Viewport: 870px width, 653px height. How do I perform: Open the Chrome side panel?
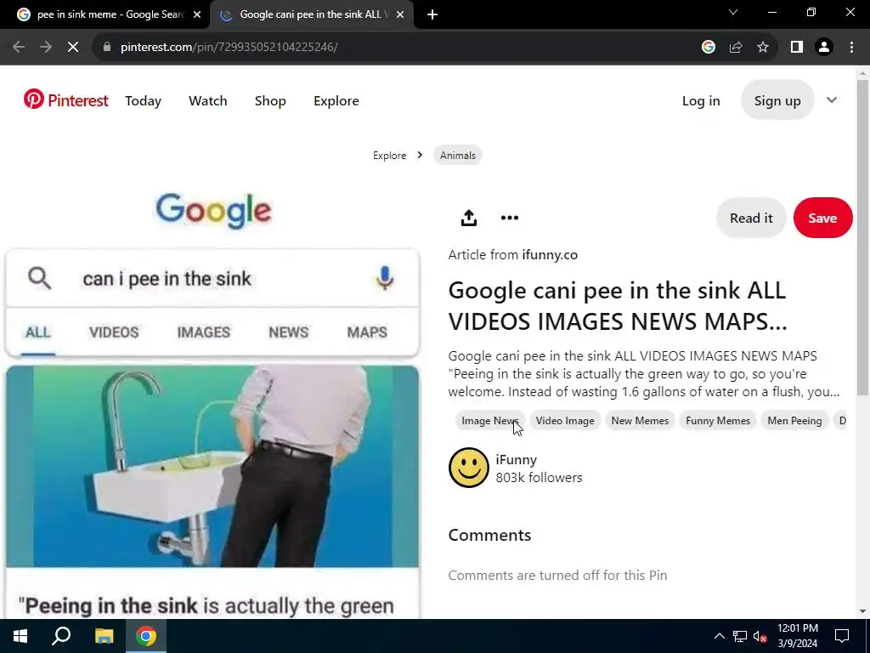[797, 48]
